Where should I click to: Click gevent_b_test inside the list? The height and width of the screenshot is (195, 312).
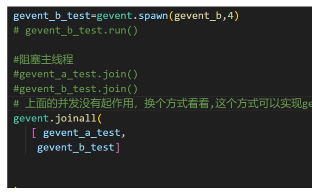(x=75, y=148)
